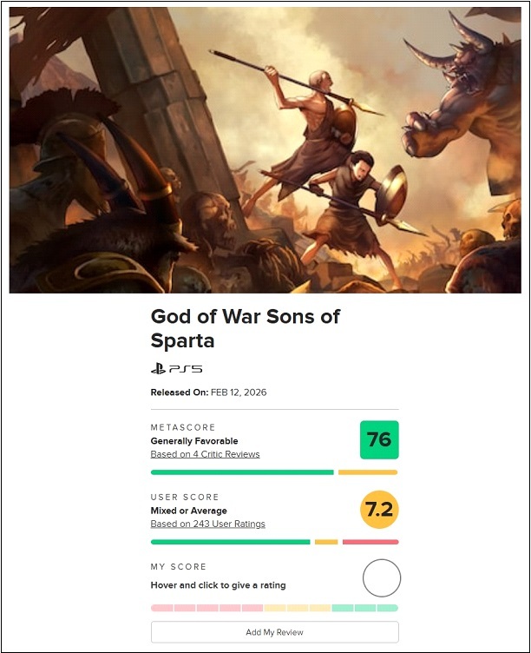Click the empty My Score circle
Screen dimensions: 531x653
[x=381, y=578]
